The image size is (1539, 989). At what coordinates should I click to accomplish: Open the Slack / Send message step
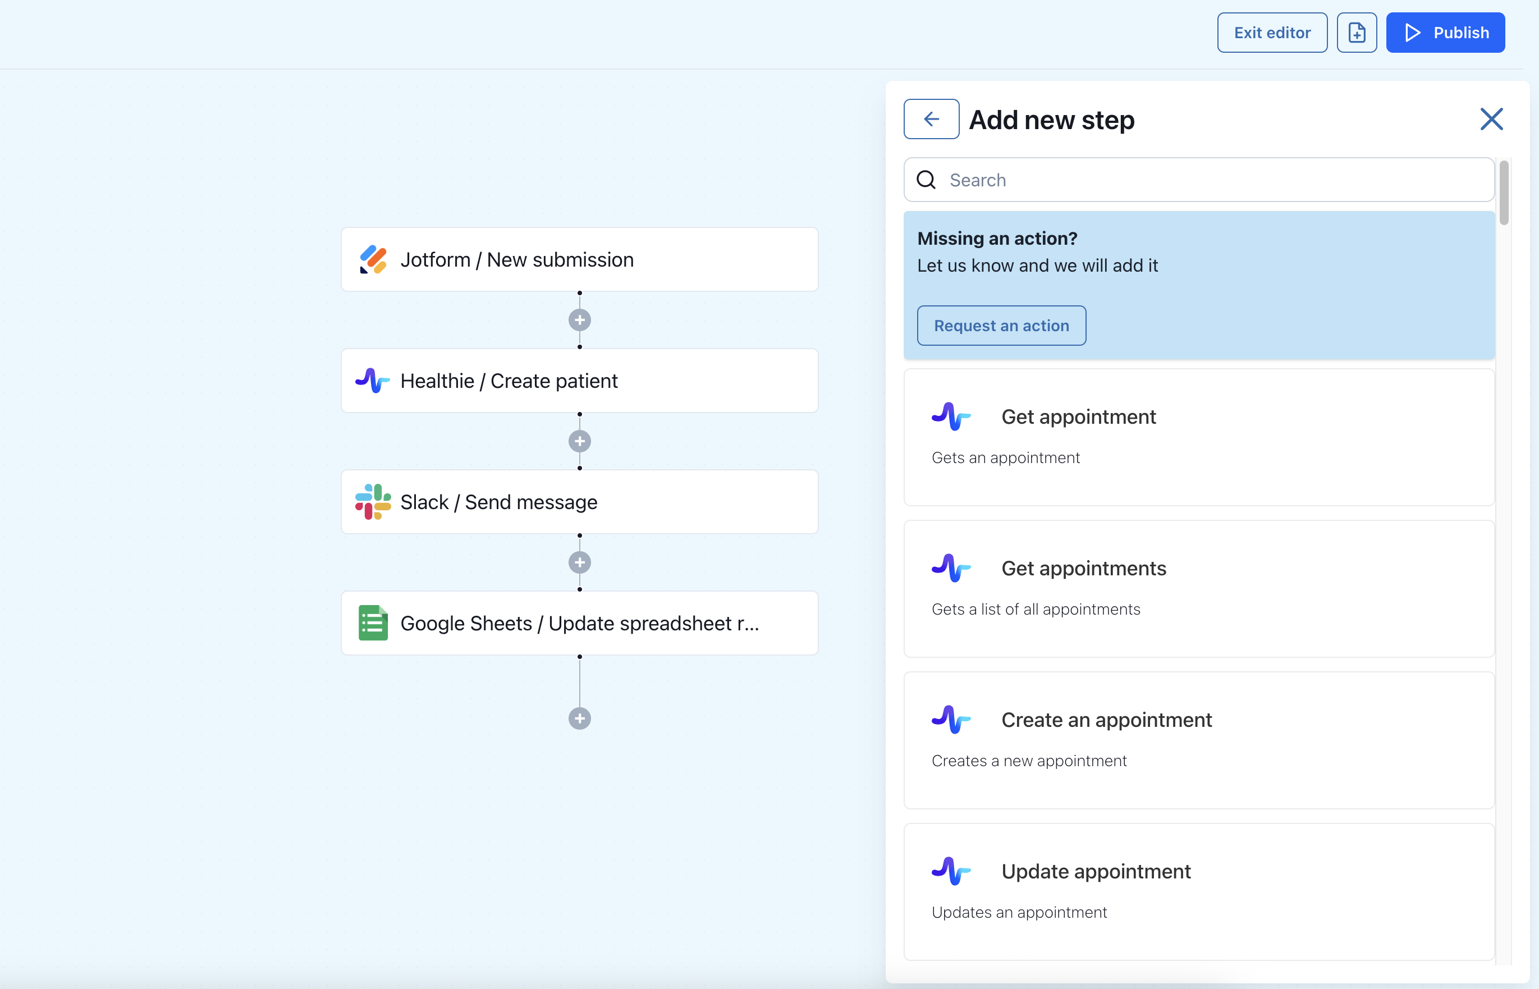[x=580, y=502]
